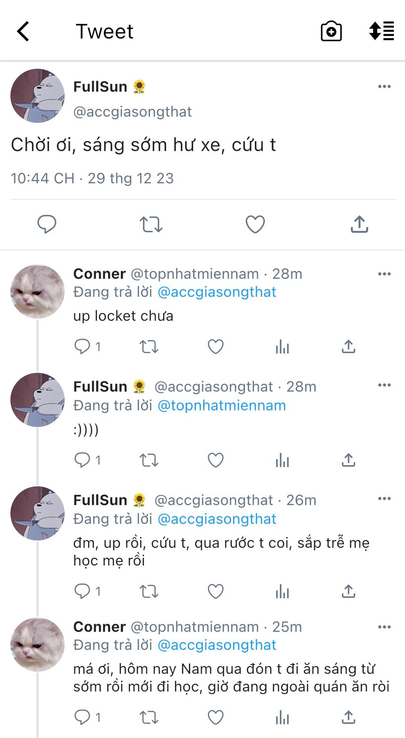Open more options on Conner's "má ơi" reply

[x=384, y=627]
